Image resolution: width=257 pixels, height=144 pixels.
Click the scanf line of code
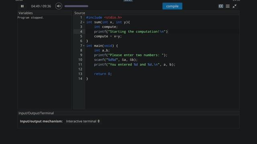(x=116, y=60)
